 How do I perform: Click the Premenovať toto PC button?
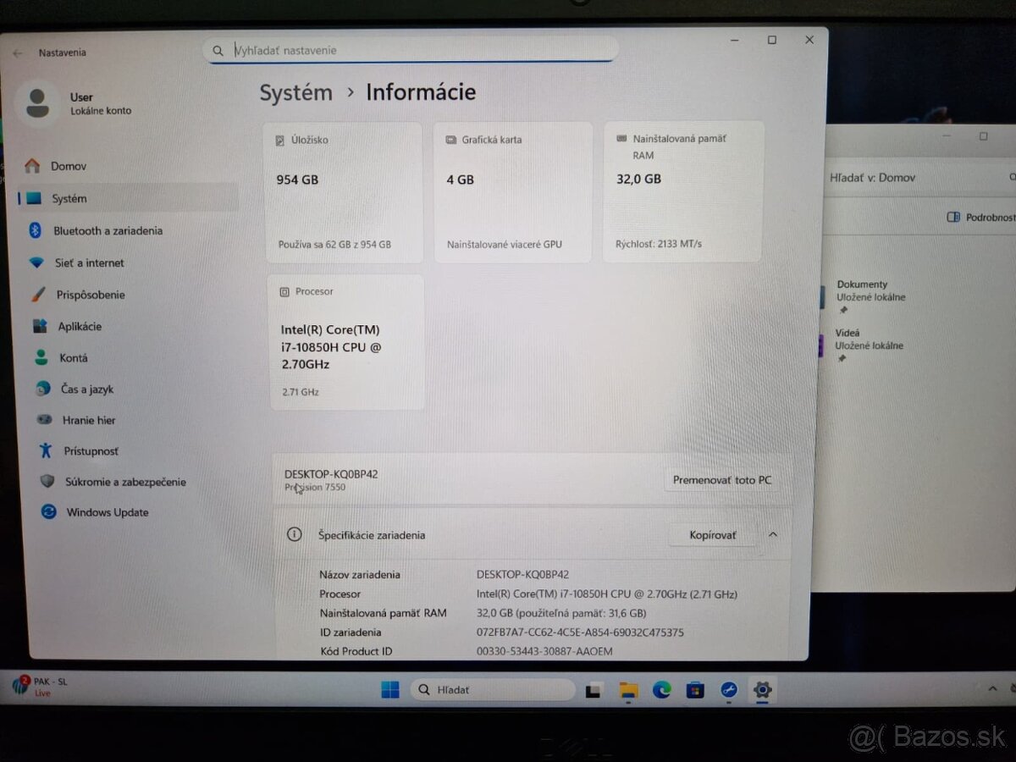[x=722, y=480]
